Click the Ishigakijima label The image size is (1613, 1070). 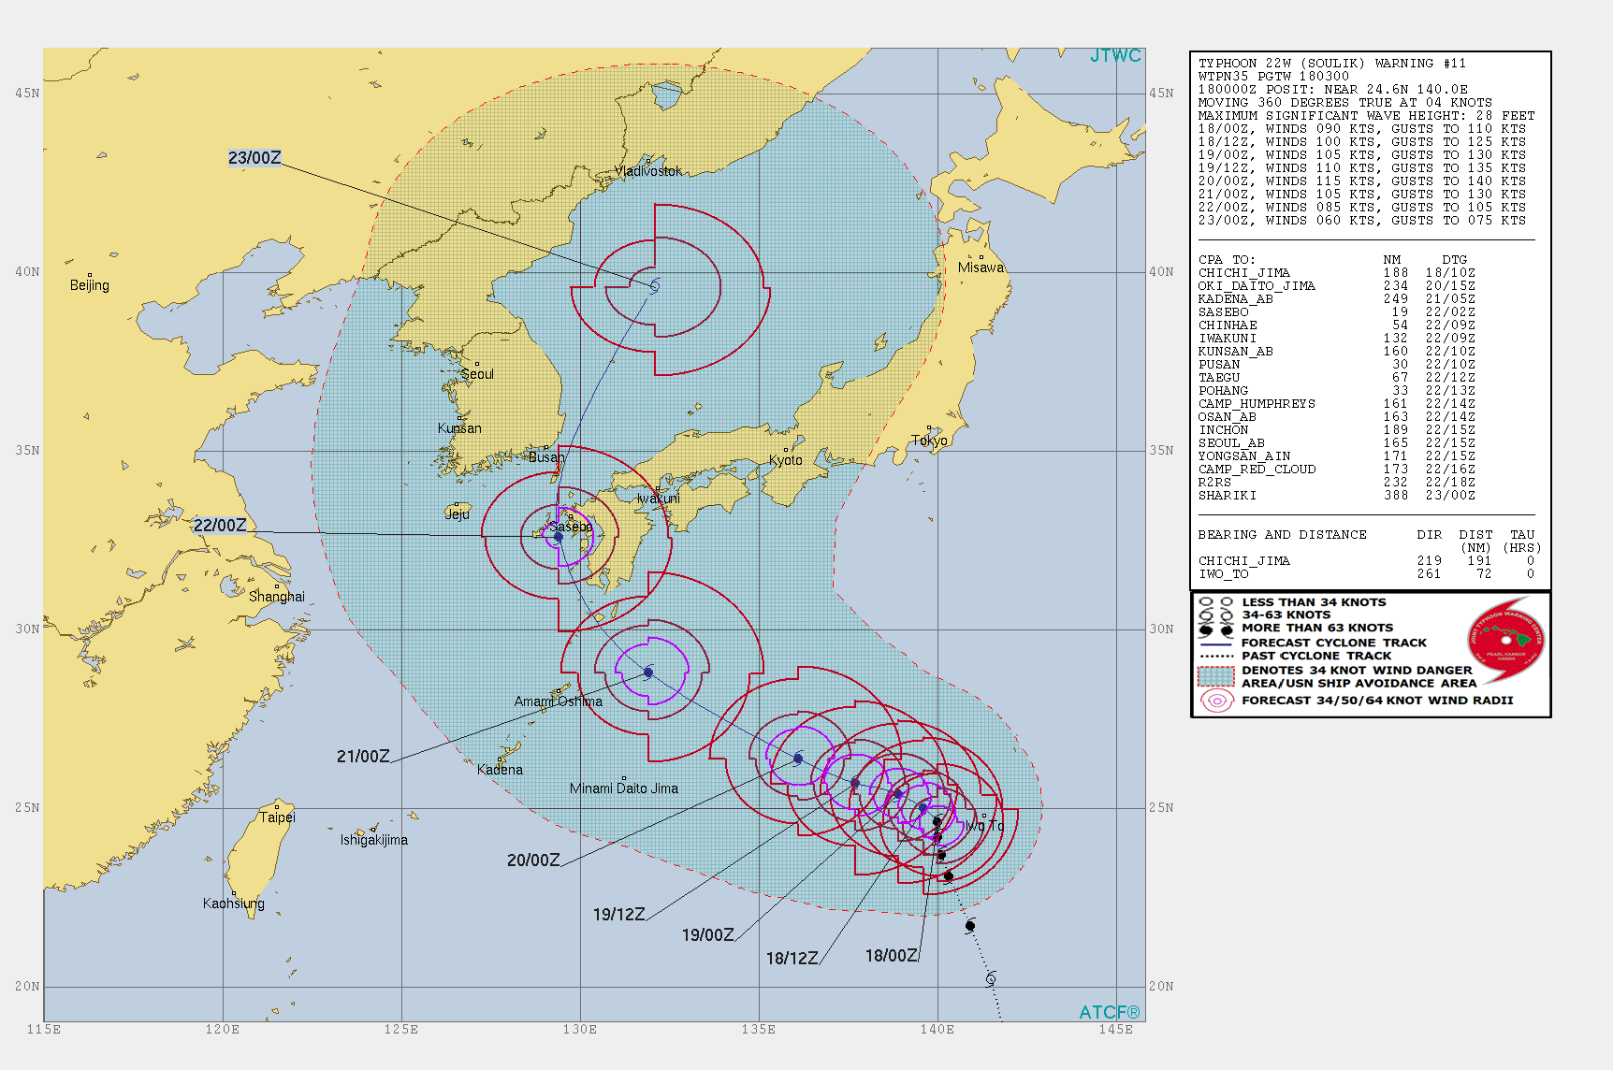coord(374,840)
